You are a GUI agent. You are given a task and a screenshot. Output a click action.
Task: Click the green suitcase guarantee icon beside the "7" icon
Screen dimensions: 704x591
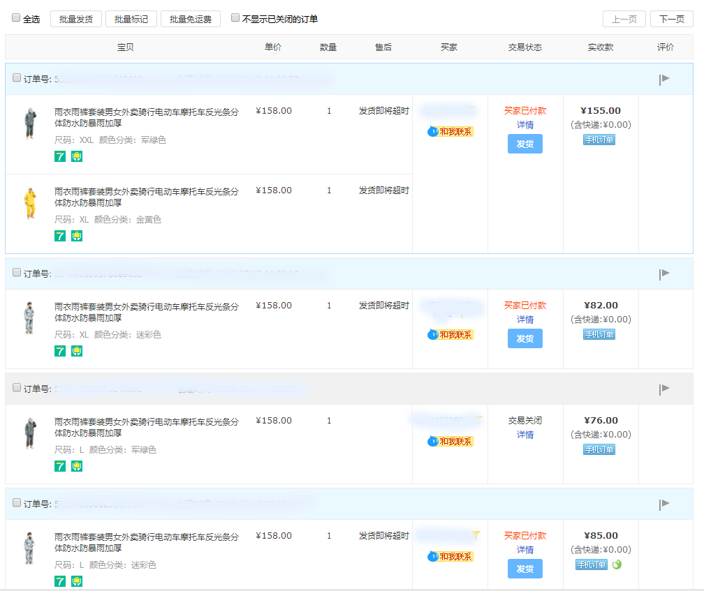[x=75, y=156]
